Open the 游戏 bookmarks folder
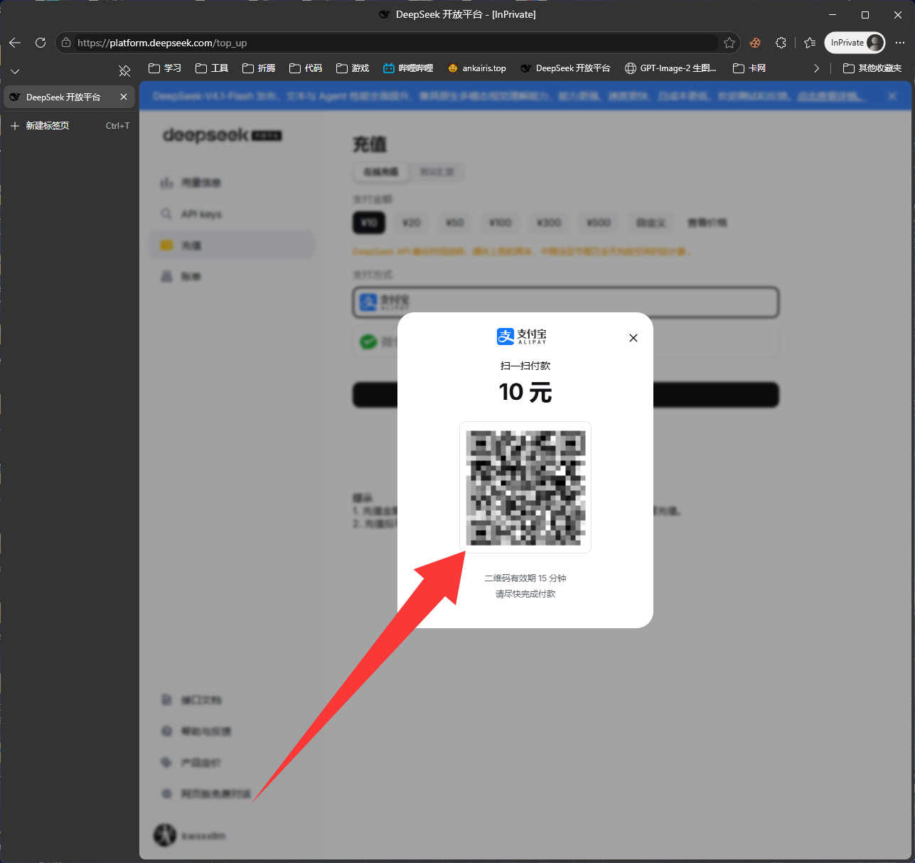This screenshot has width=915, height=863. [353, 68]
